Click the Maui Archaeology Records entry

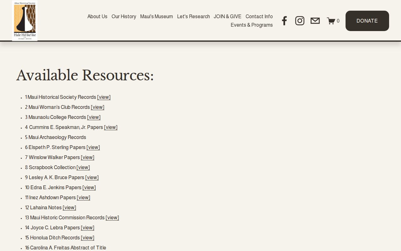(55, 137)
